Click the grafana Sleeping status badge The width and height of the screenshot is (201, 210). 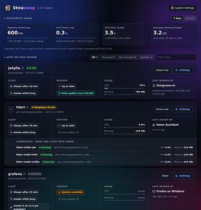[x=35, y=174]
